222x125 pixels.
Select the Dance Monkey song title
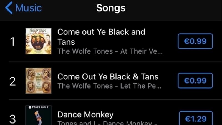tap(85, 114)
